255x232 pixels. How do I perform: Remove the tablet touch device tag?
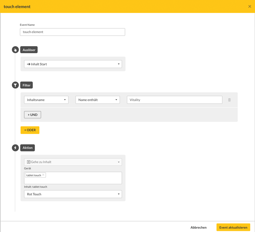43,175
